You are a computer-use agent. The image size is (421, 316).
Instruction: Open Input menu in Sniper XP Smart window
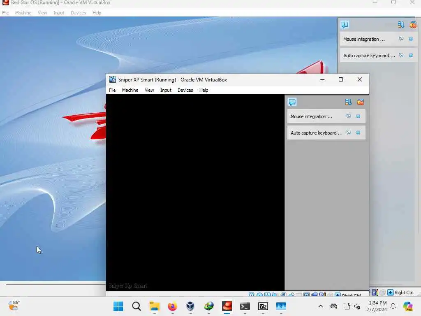click(x=166, y=90)
